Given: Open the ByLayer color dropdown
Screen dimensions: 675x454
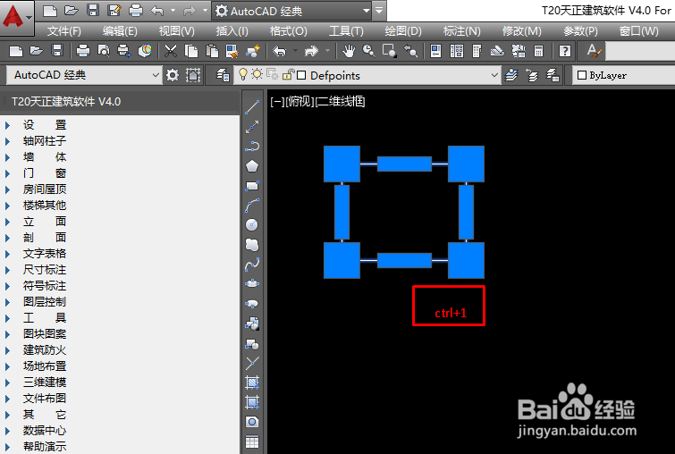Looking at the screenshot, I should (x=623, y=75).
